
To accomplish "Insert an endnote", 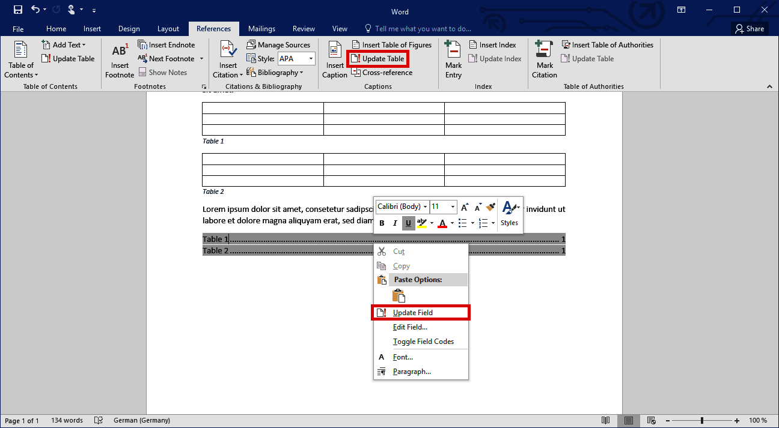I will point(166,44).
